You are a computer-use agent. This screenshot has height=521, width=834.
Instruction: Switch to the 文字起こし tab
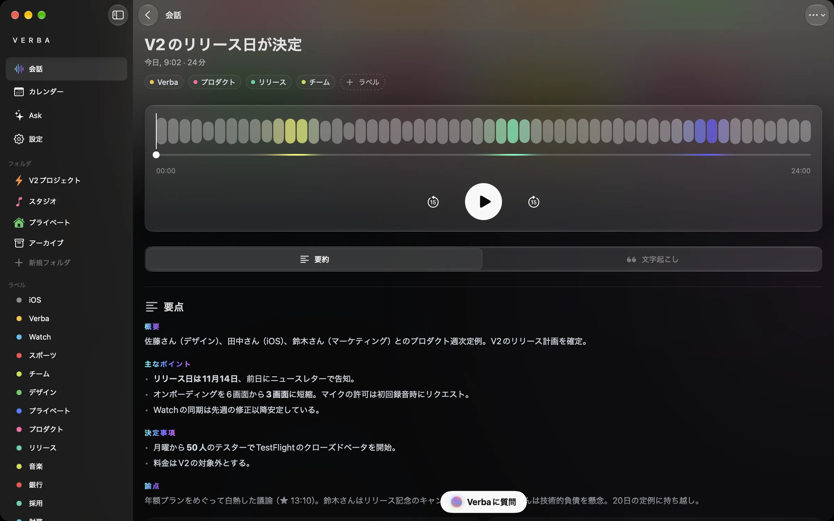coord(652,259)
